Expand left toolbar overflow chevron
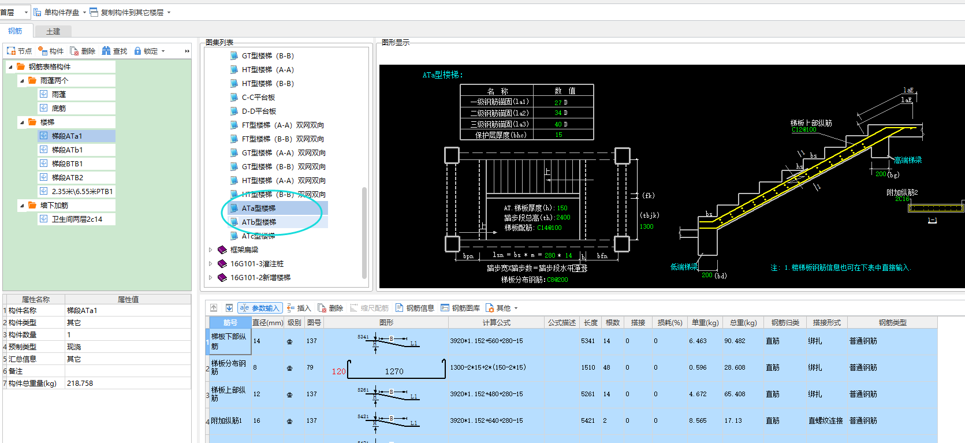Image resolution: width=965 pixels, height=443 pixels. 187,51
